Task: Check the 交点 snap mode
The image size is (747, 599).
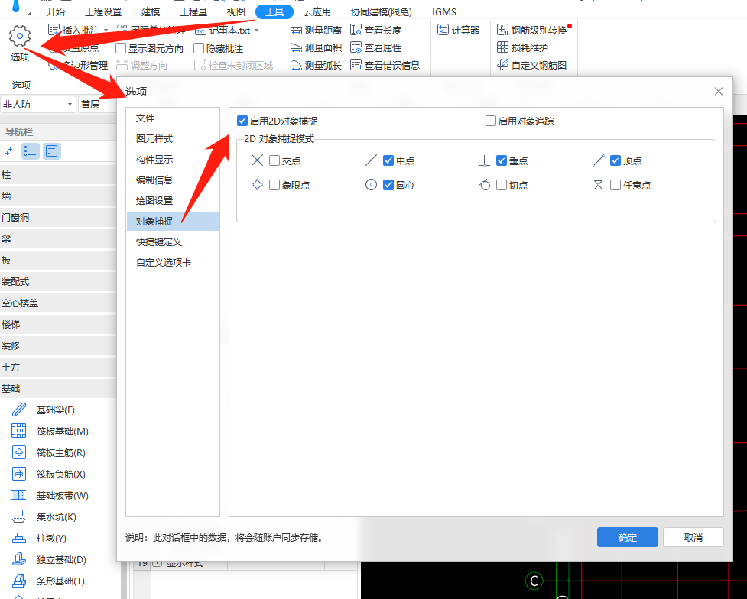Action: (274, 160)
